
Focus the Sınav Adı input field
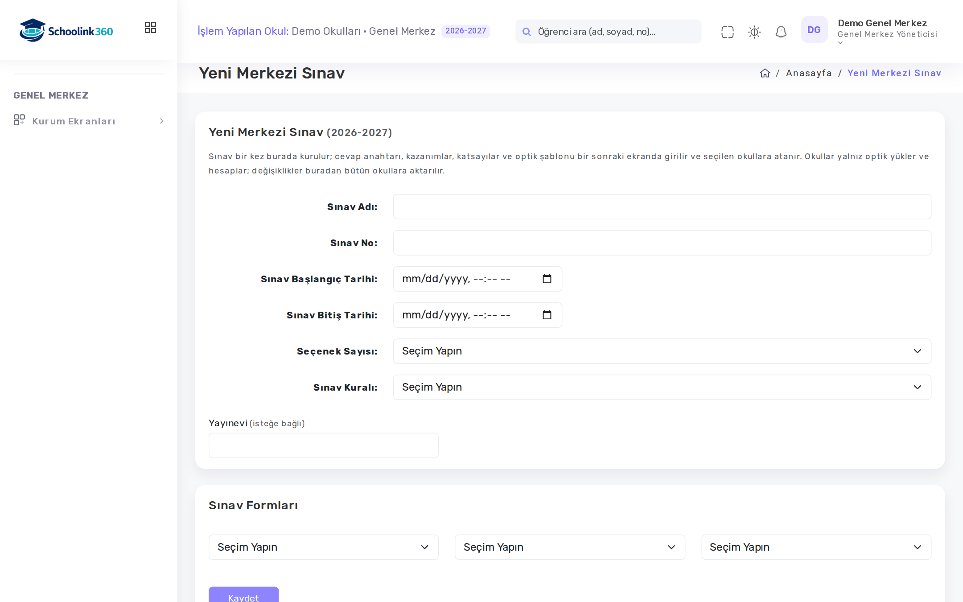point(662,206)
